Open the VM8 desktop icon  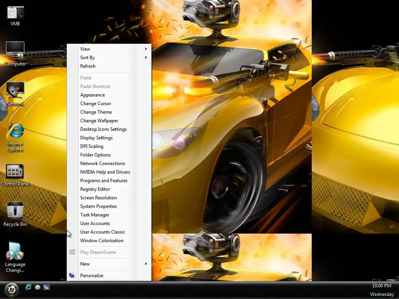[x=15, y=16]
